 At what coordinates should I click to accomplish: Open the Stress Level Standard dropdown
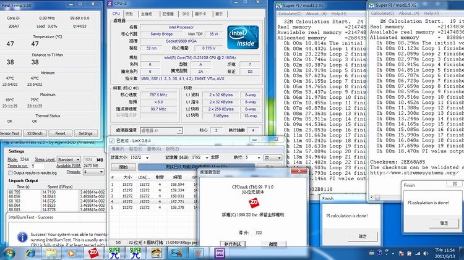[69, 159]
